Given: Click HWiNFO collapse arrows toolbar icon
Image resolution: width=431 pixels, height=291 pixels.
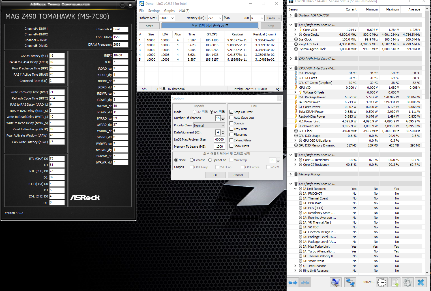Looking at the screenshot, I should [305, 282].
